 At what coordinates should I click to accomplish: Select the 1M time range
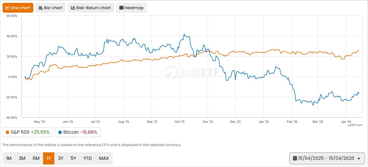pos(9,158)
